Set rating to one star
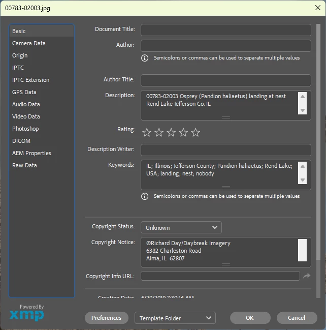The image size is (326, 330). [x=147, y=132]
